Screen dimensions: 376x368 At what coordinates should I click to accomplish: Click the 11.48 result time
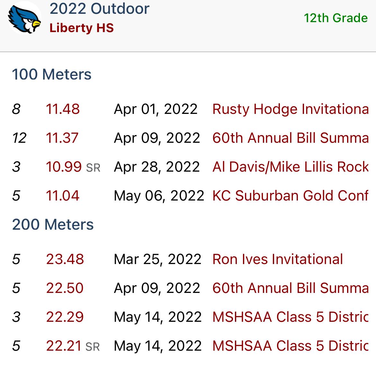coord(63,109)
